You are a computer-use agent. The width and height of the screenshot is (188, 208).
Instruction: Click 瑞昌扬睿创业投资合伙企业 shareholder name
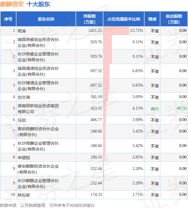[x=38, y=42]
